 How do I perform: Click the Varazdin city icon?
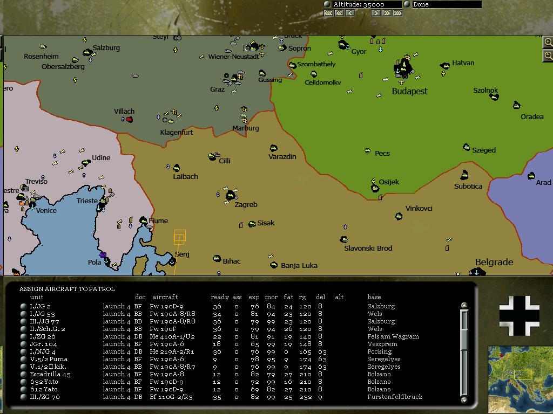274,148
